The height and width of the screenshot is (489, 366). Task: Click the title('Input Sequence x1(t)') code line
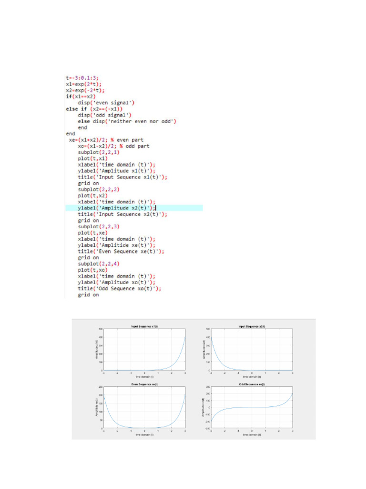[x=122, y=177]
